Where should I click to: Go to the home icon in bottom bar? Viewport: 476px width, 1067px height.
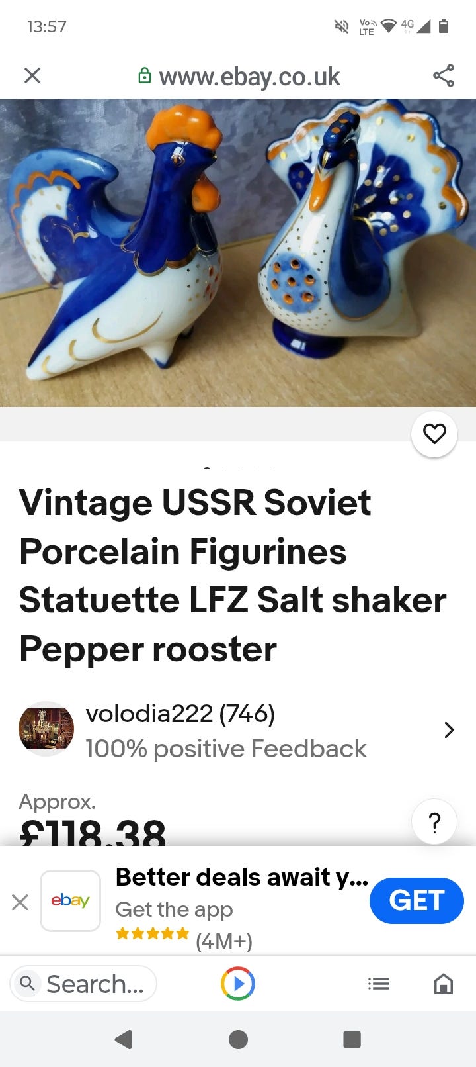click(x=444, y=984)
